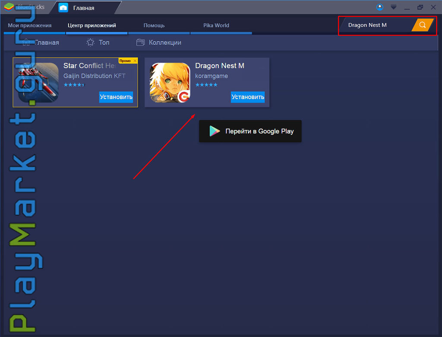
Task: Select the Главная window tab
Action: click(x=85, y=8)
